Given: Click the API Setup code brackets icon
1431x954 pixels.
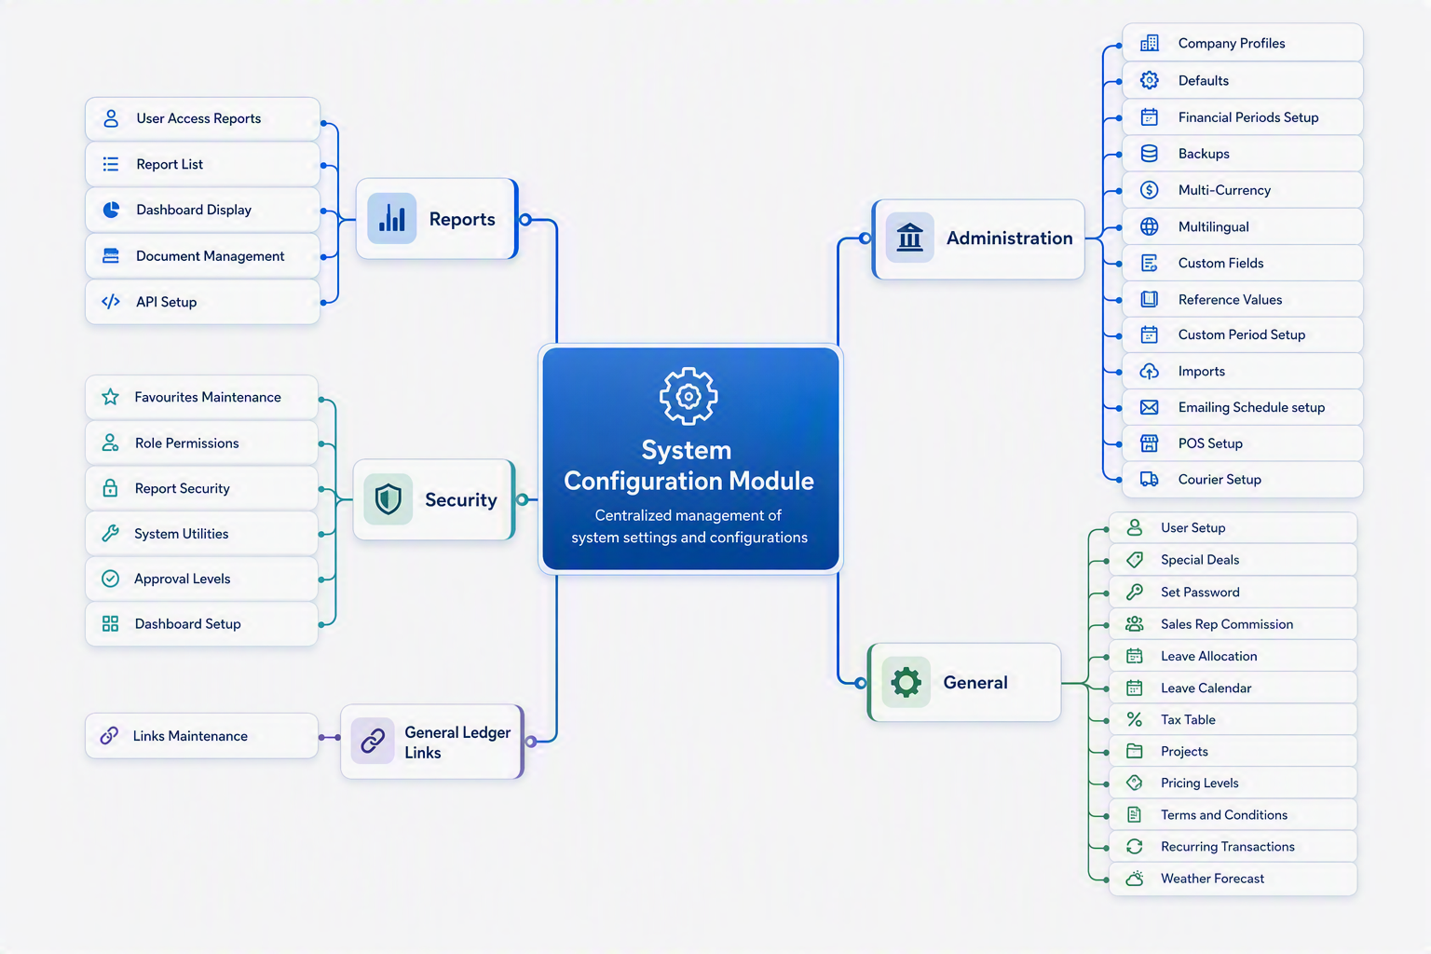Looking at the screenshot, I should [111, 302].
